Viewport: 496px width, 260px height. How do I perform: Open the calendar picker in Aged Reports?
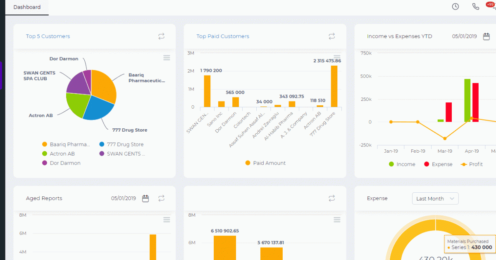click(x=145, y=199)
